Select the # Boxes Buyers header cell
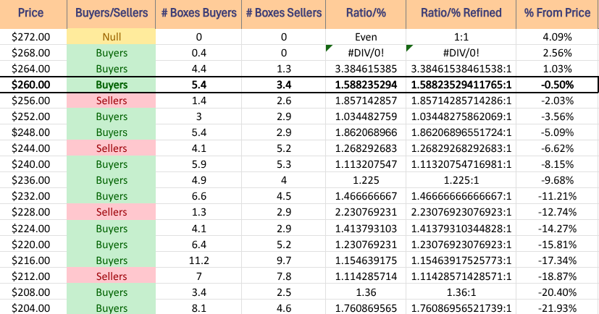599x314 pixels. coord(198,14)
